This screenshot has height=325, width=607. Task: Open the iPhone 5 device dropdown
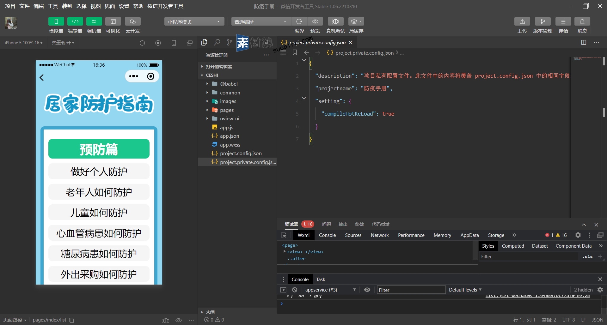point(23,43)
